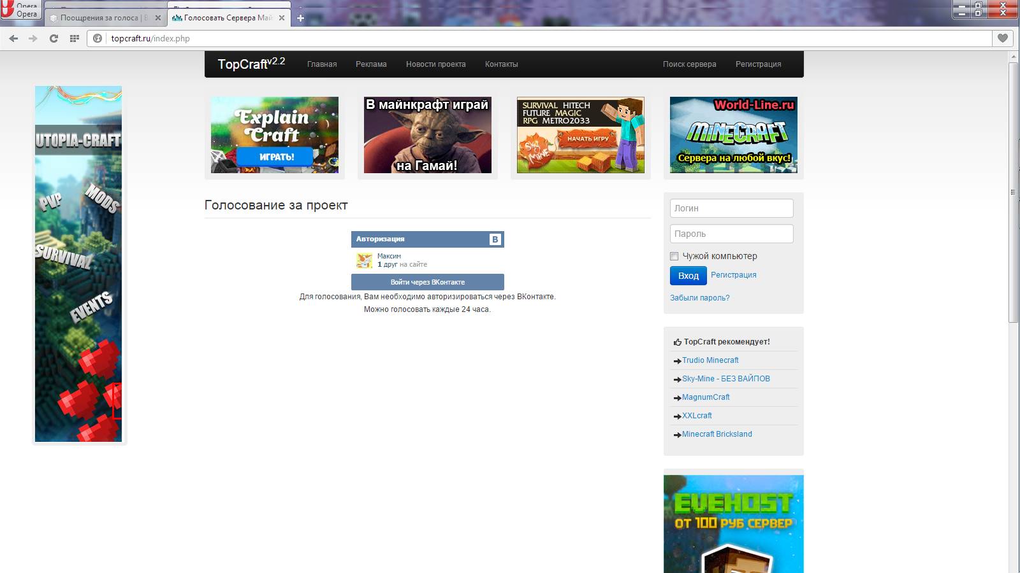Open the Minecraft Bricksland link
1020x573 pixels.
point(717,434)
